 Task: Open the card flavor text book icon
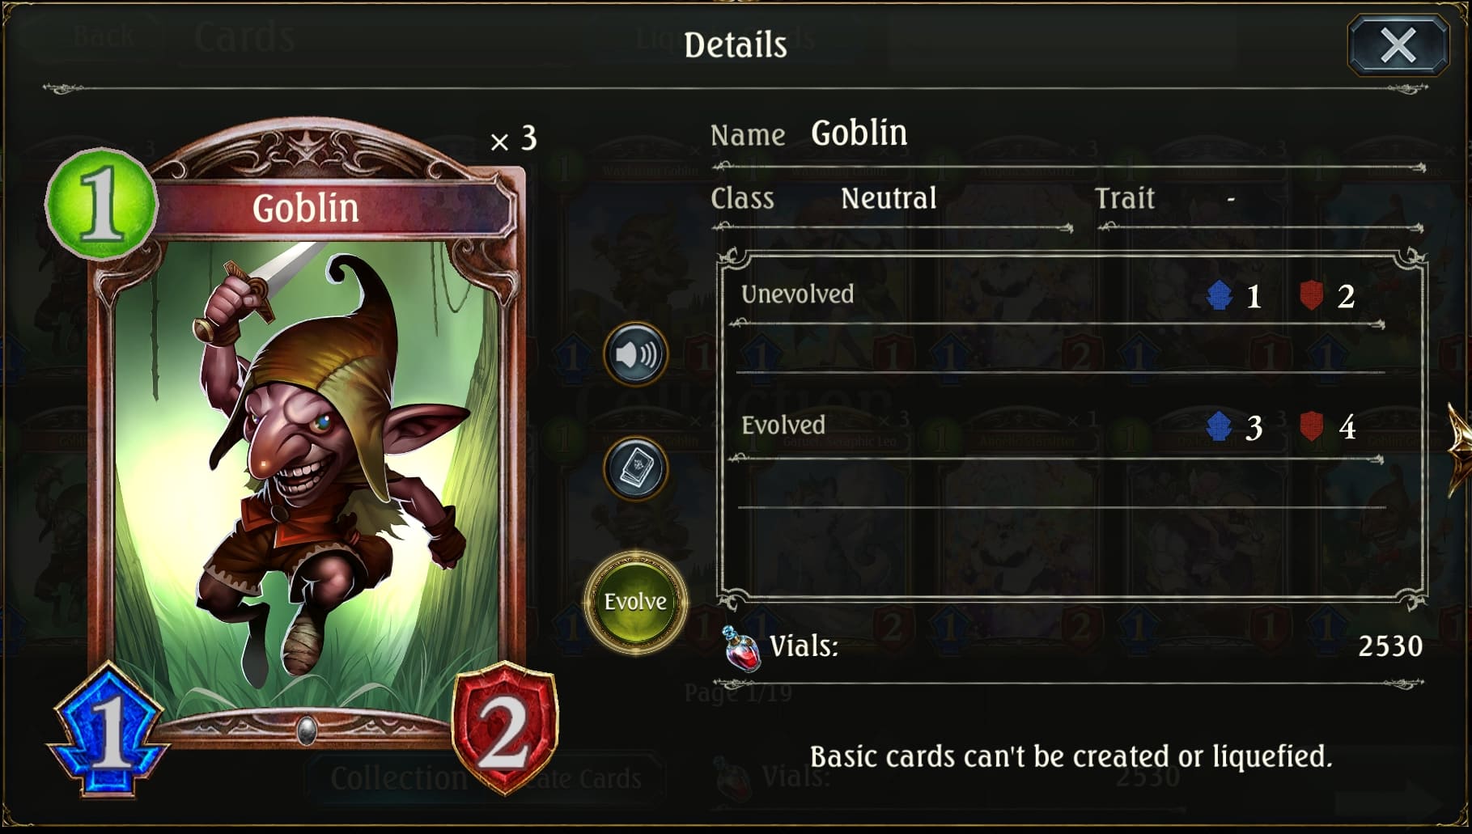636,468
